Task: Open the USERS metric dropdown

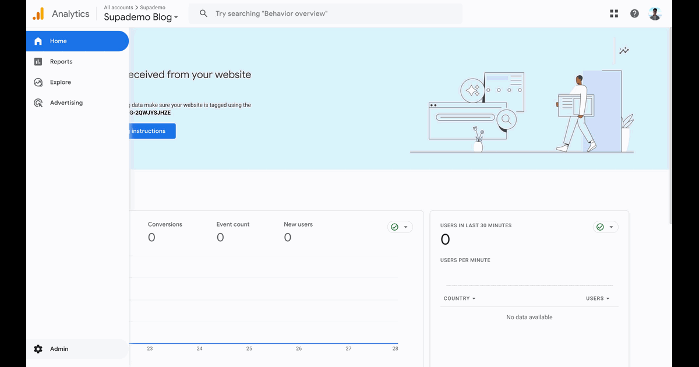Action: [598, 298]
